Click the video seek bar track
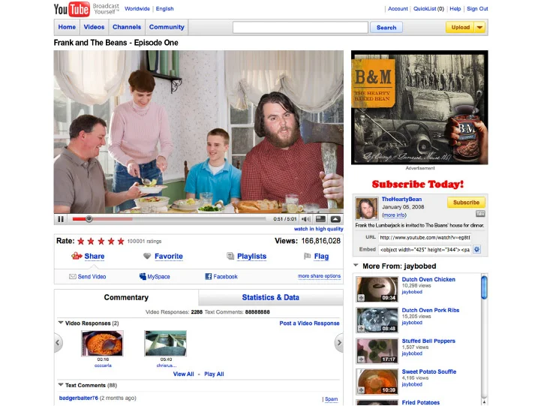 pyautogui.click(x=169, y=218)
